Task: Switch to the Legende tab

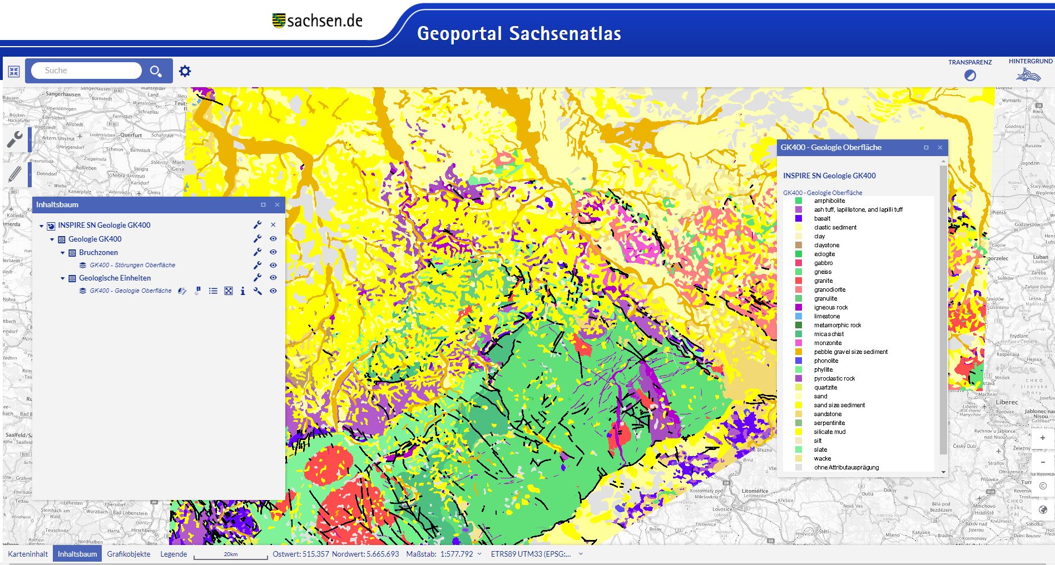Action: (x=174, y=554)
